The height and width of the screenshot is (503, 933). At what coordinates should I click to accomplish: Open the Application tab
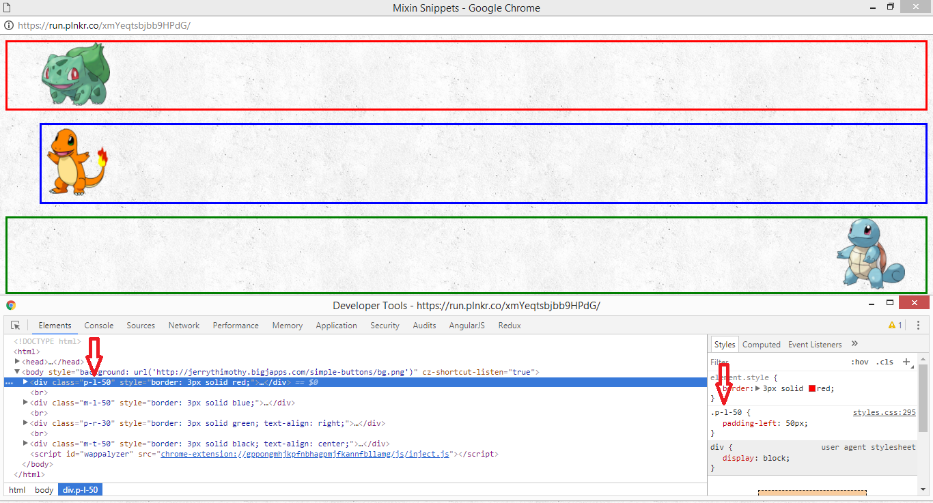pos(336,326)
